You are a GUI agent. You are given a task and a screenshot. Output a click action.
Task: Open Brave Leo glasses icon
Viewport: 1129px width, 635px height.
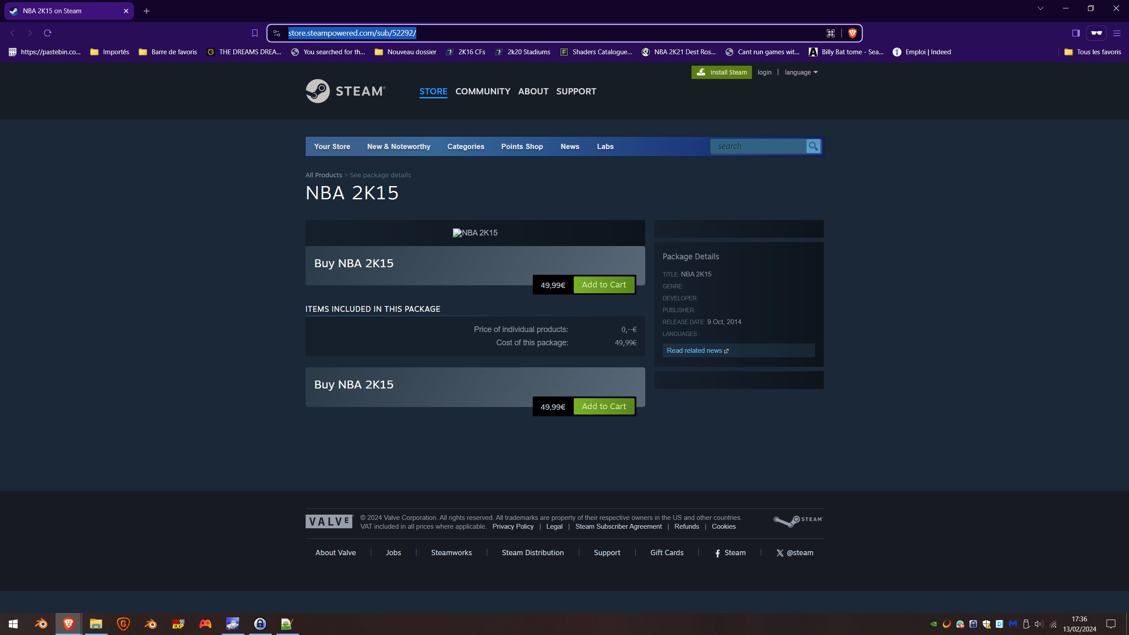[1096, 33]
